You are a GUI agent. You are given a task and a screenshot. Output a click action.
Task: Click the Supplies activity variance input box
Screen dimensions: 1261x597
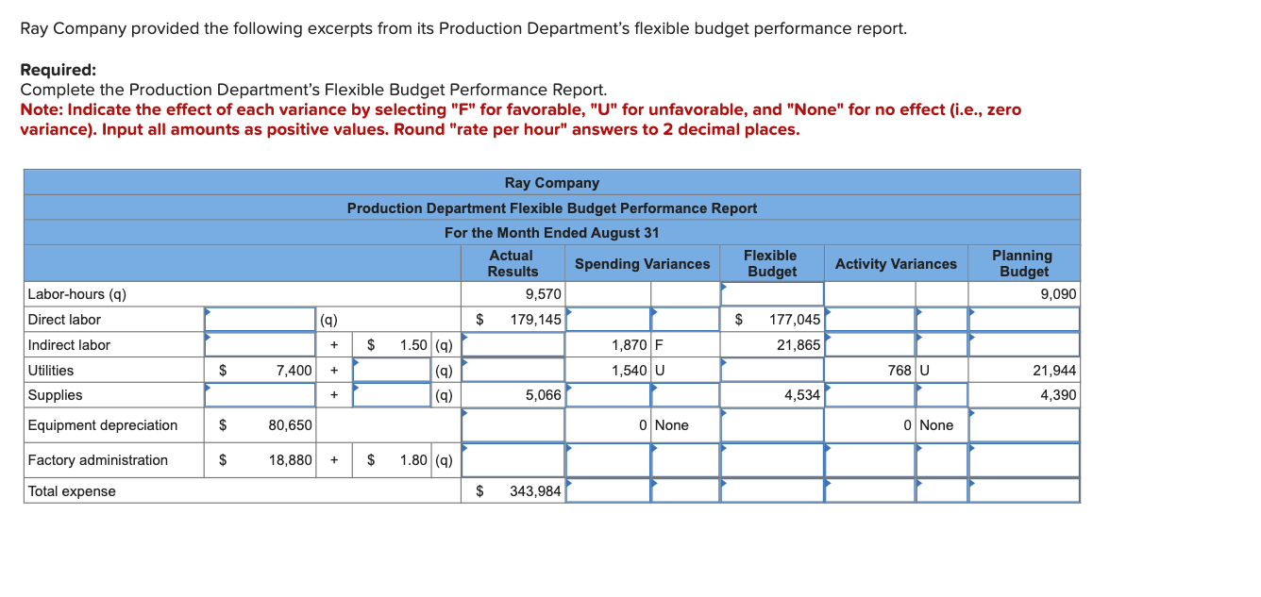[868, 395]
